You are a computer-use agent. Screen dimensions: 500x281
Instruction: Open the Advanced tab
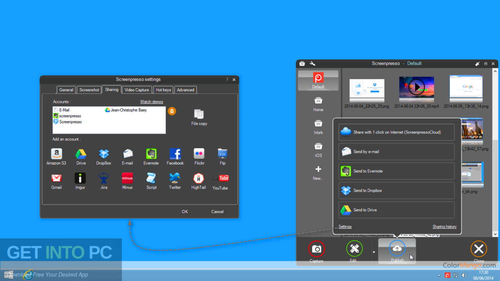pos(186,90)
